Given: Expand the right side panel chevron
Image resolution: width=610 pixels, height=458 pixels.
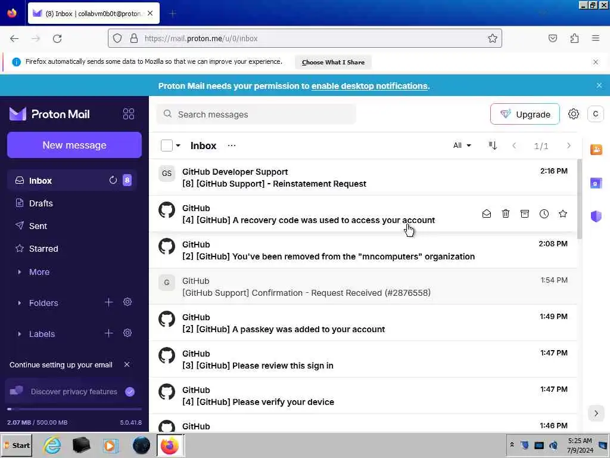Looking at the screenshot, I should 596,414.
